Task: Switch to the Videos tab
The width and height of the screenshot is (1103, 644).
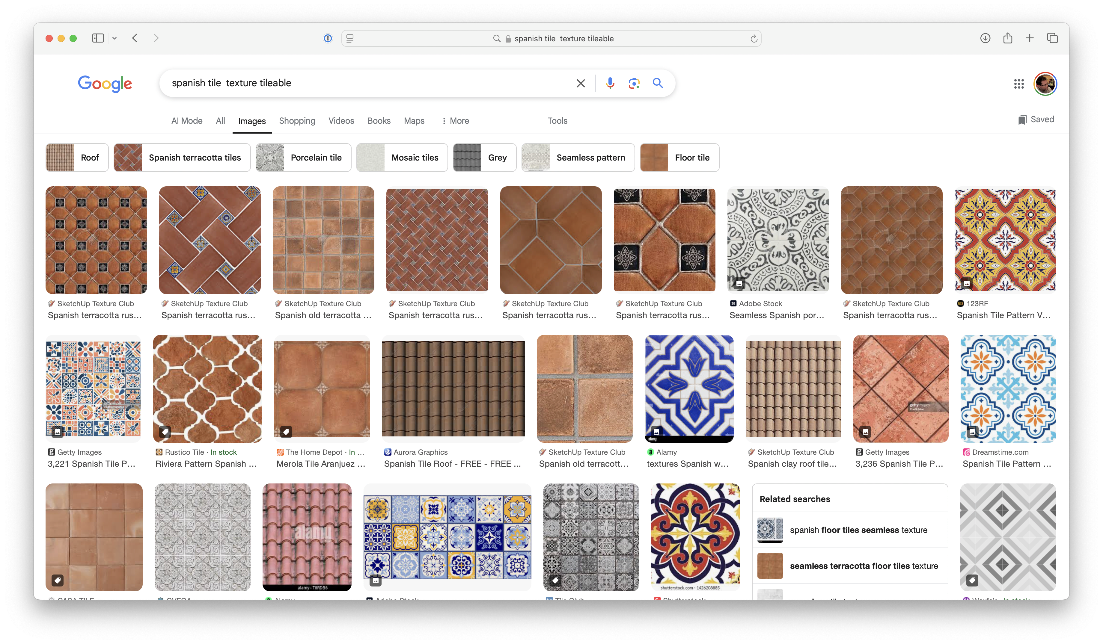Action: [341, 121]
